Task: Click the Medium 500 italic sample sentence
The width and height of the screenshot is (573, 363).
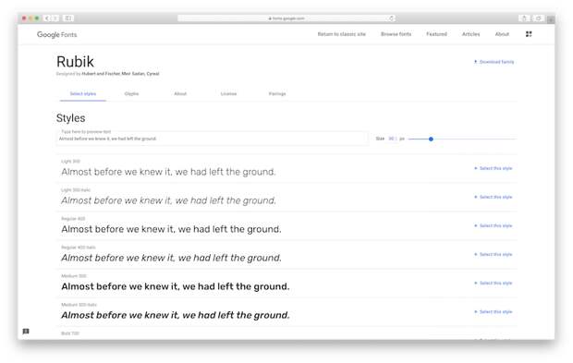Action: (x=176, y=315)
